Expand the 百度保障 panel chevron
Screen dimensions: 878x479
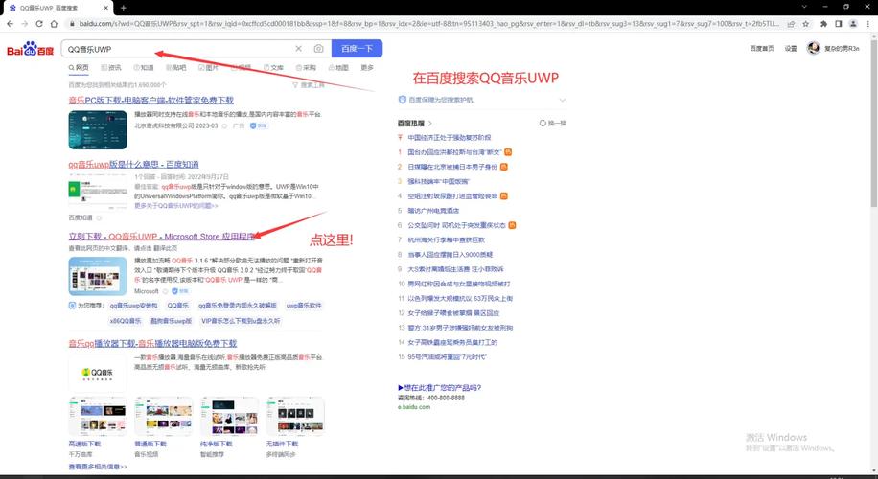[563, 100]
